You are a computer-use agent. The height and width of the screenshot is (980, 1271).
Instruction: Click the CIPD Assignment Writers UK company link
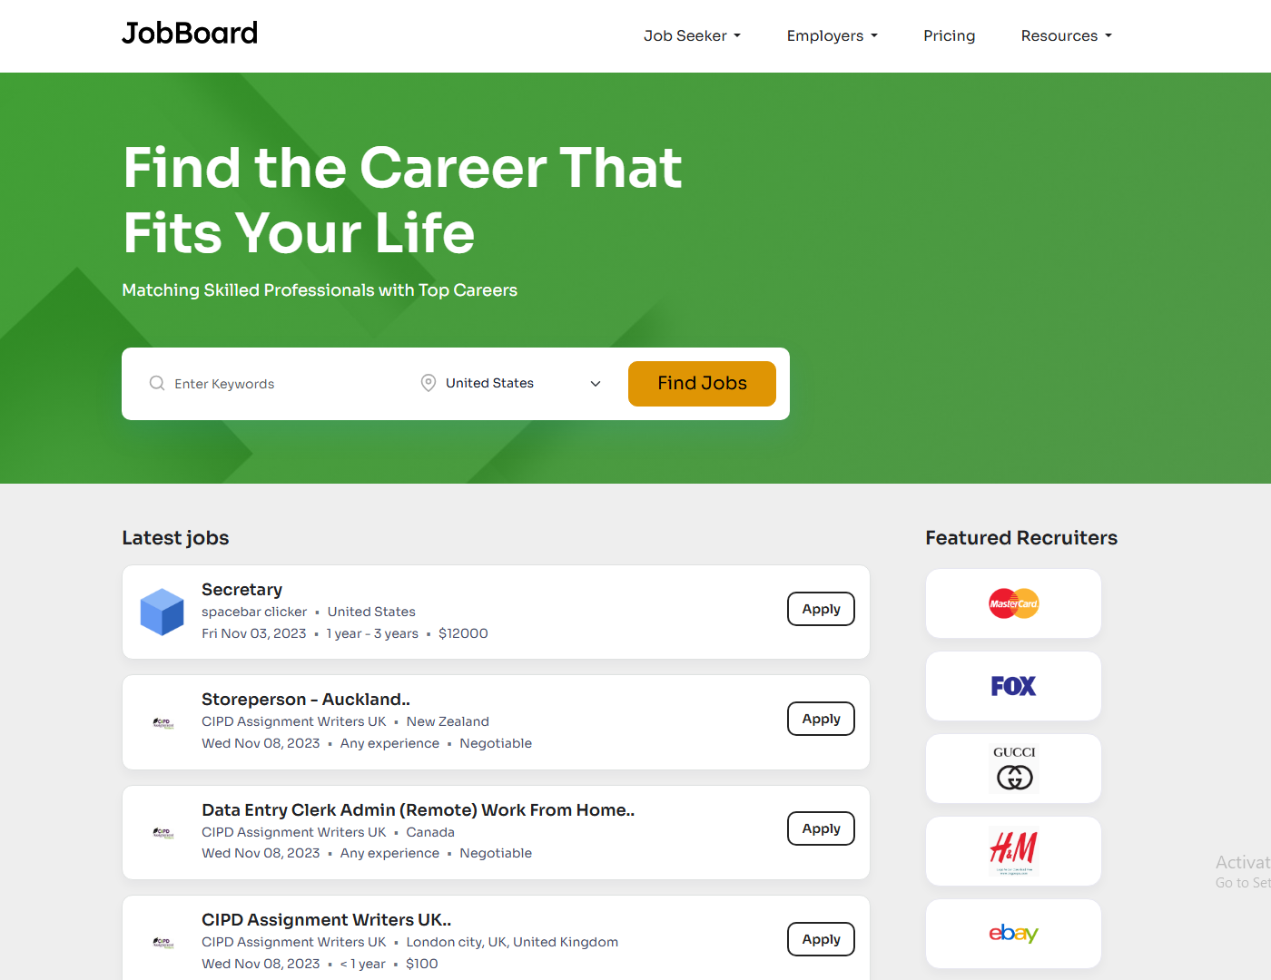click(x=293, y=720)
